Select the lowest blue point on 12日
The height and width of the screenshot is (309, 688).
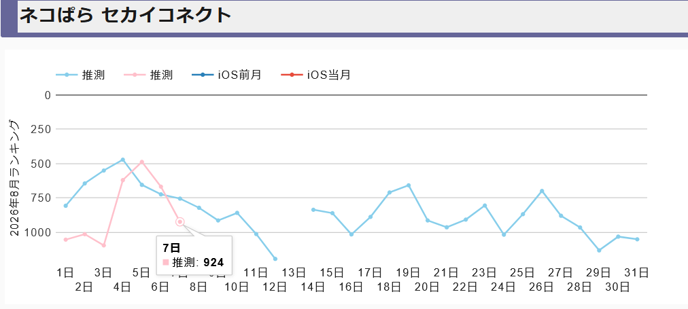(275, 259)
